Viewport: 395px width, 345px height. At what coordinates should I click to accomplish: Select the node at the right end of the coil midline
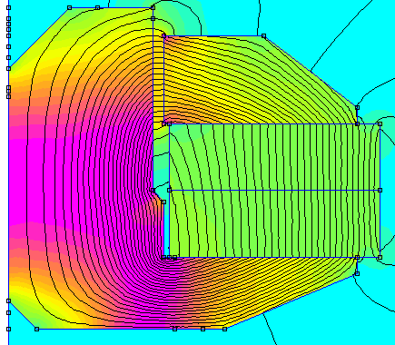click(x=380, y=190)
